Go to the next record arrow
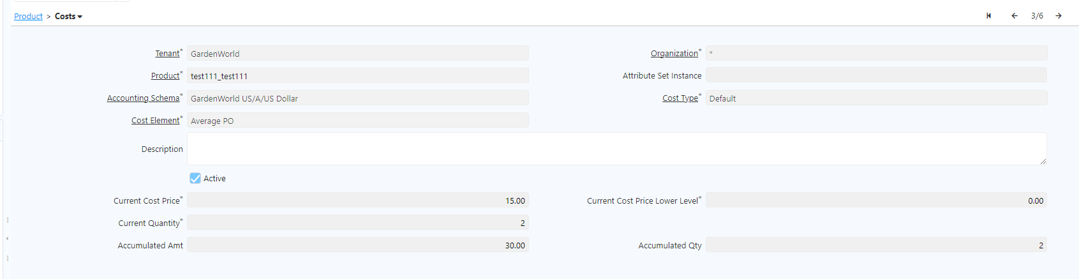Viewport: 1079px width, 279px height. 1059,16
